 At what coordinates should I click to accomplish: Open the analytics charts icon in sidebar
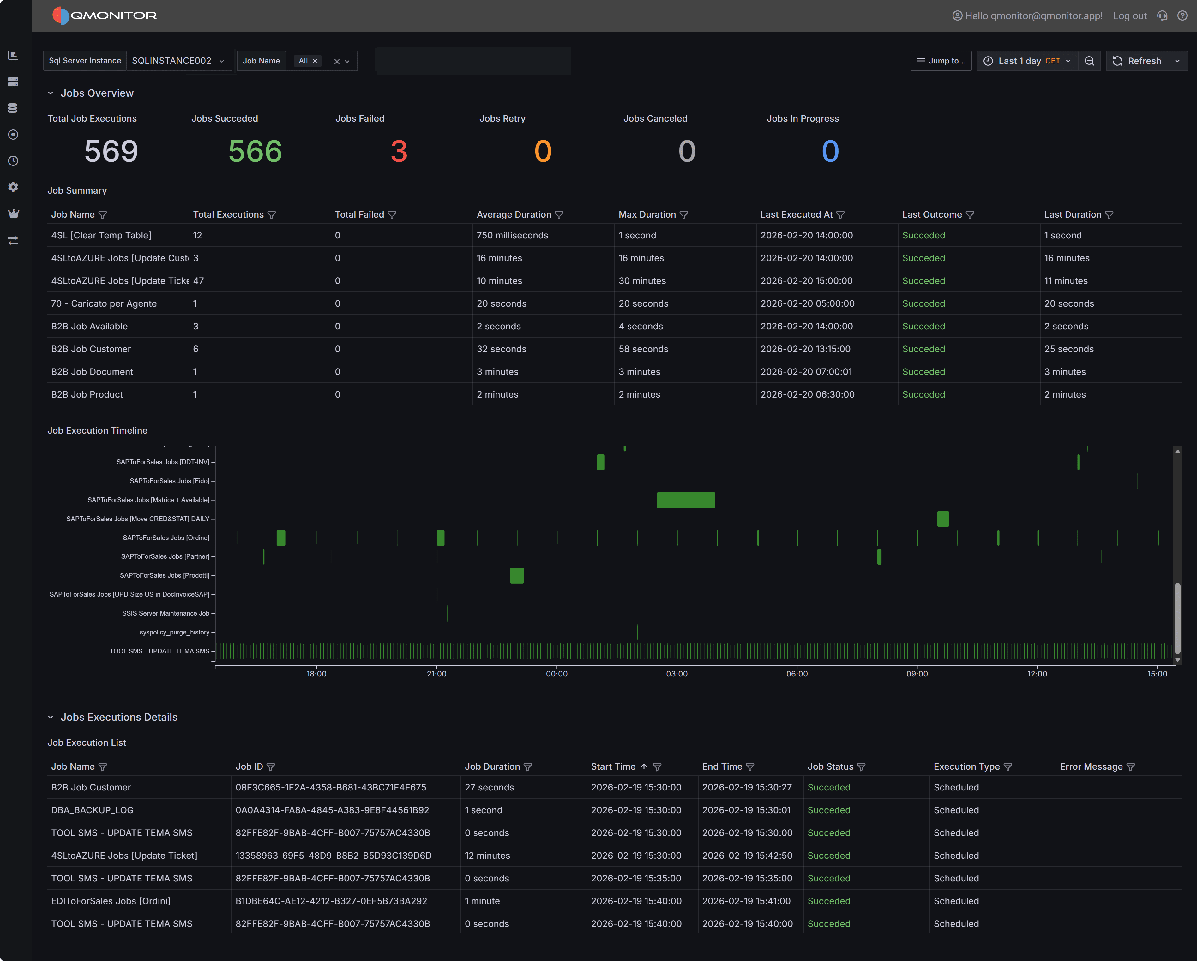tap(13, 56)
